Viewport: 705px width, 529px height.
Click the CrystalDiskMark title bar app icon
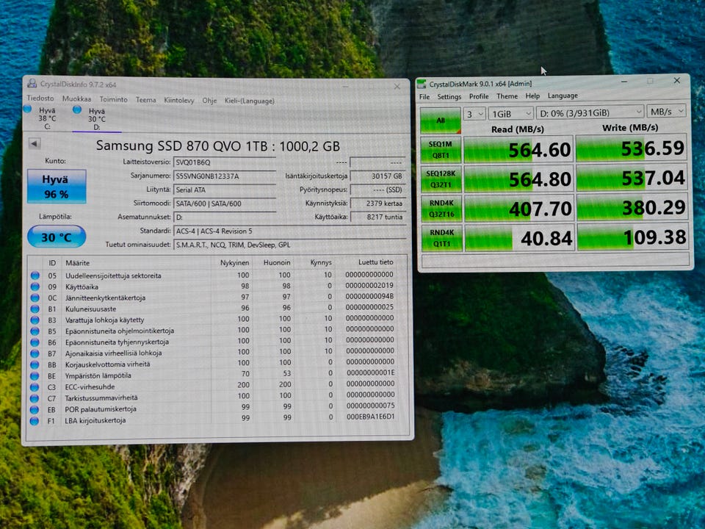click(x=422, y=84)
